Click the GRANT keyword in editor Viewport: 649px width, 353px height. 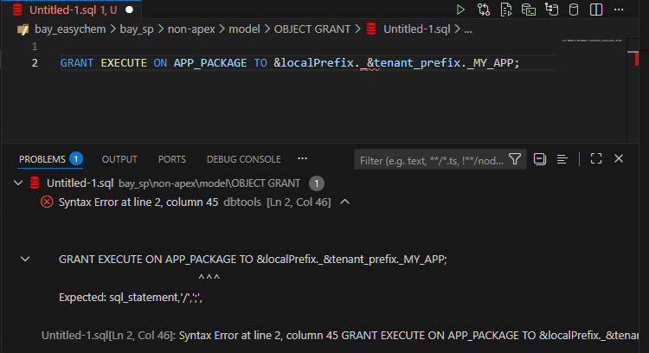[x=76, y=63]
